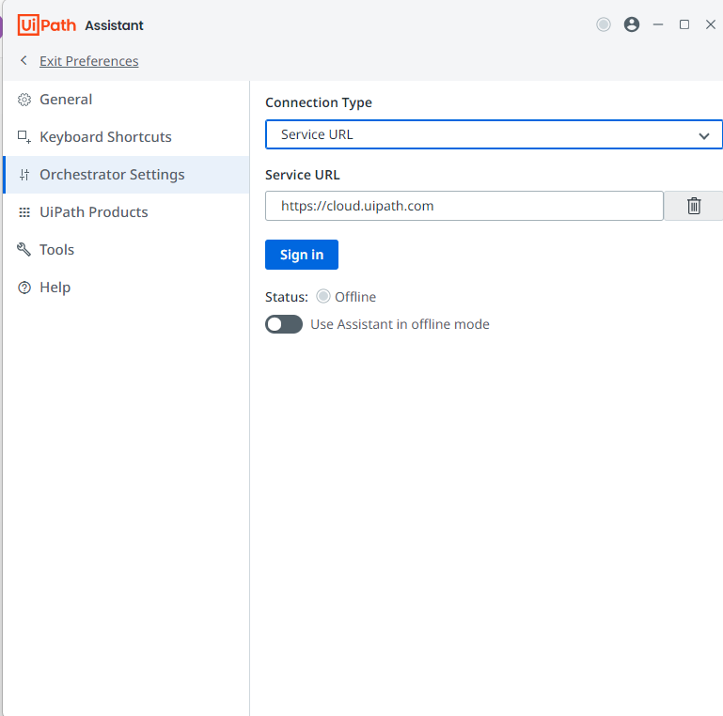The height and width of the screenshot is (716, 723).
Task: Click the gear icon next to General
Action: point(24,100)
